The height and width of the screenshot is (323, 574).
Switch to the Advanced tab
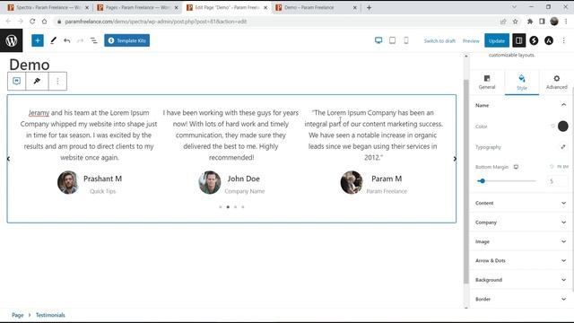(556, 82)
